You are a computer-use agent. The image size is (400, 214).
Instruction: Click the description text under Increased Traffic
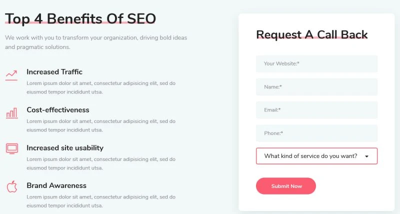101,87
